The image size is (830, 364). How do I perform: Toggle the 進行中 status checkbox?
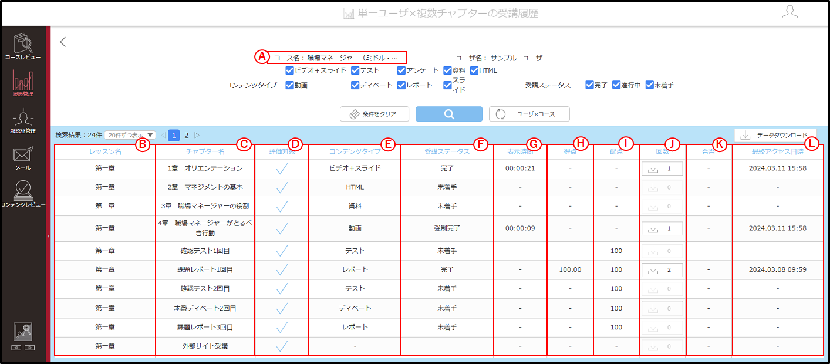[616, 85]
